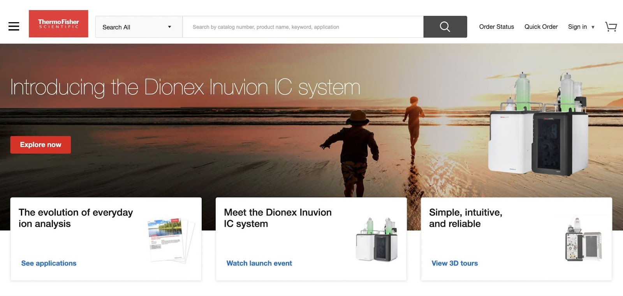This screenshot has height=296, width=623.
Task: Click the application brochure thumbnail image
Action: [x=170, y=239]
